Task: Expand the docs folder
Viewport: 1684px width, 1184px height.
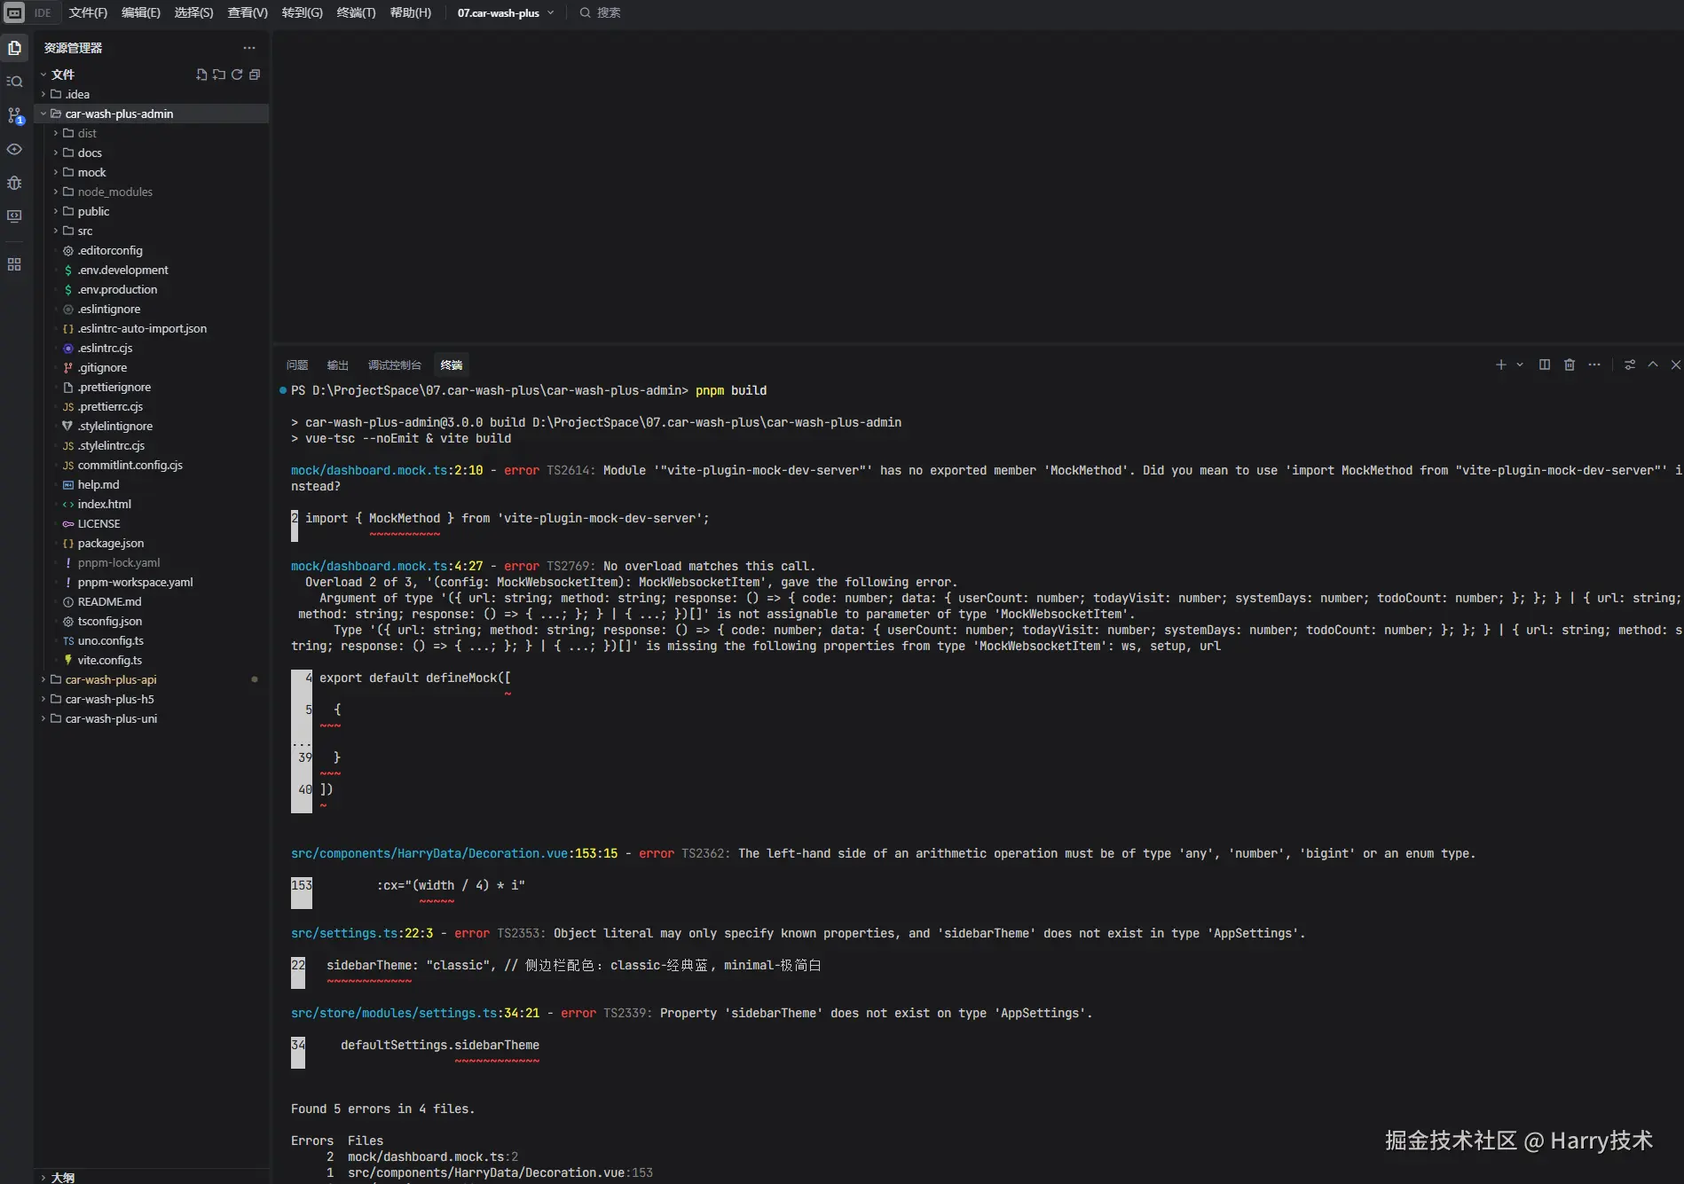Action: point(56,153)
